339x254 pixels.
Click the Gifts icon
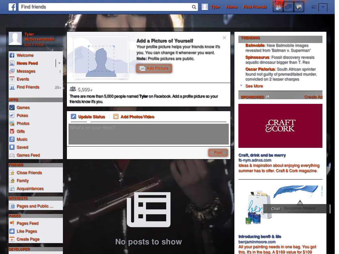[x=12, y=131]
